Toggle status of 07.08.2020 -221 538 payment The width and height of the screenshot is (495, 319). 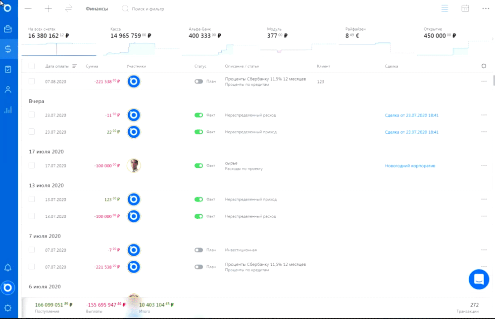pyautogui.click(x=198, y=81)
